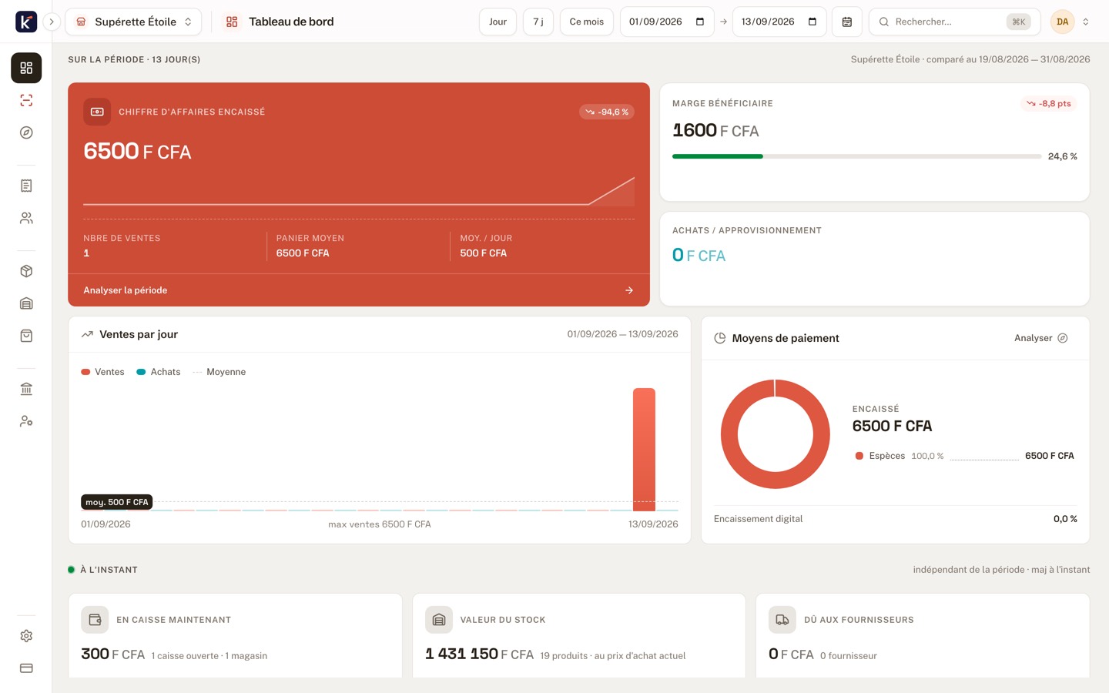1109x693 pixels.
Task: Select the 7 j period filter
Action: tap(538, 22)
